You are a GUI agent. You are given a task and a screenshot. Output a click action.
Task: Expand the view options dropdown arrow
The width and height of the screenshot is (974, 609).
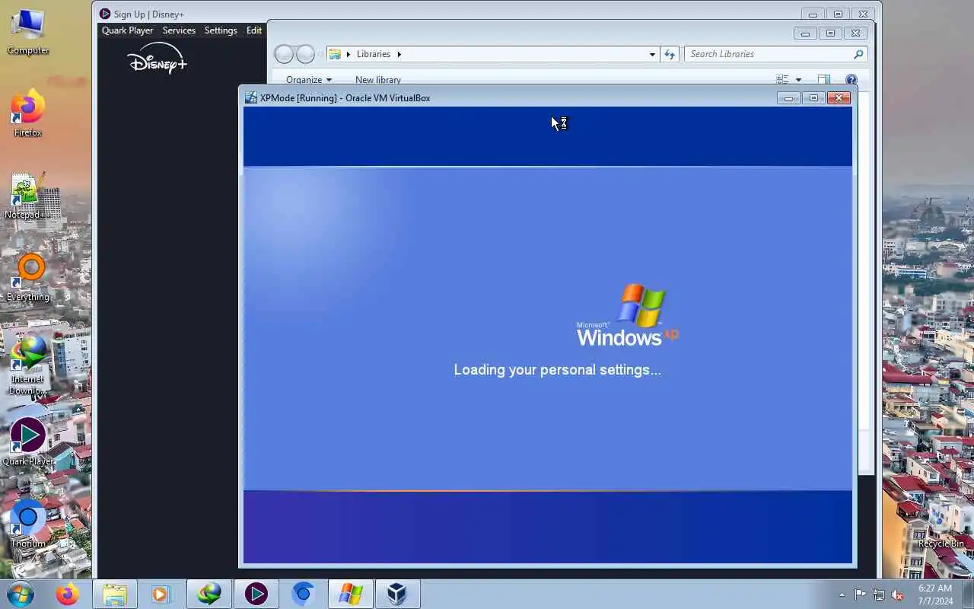pyautogui.click(x=798, y=80)
